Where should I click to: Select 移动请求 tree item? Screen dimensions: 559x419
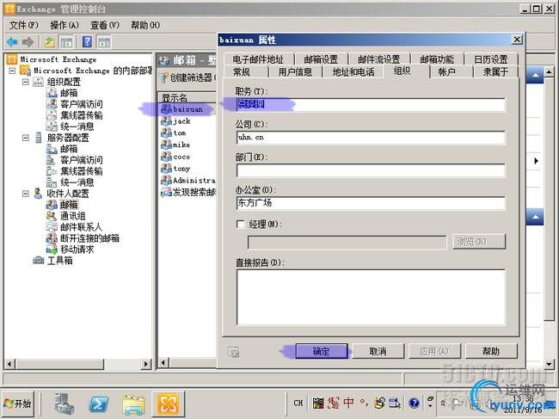point(77,250)
